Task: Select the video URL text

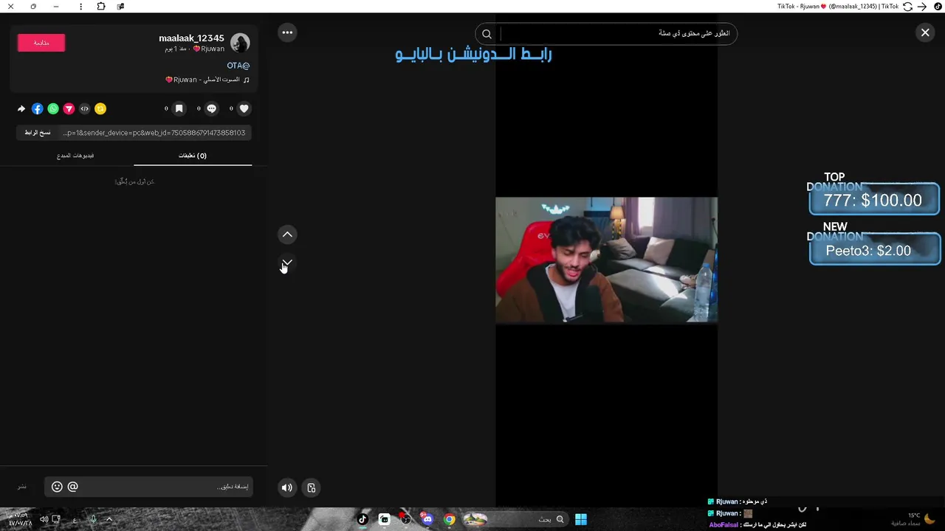Action: [x=154, y=133]
